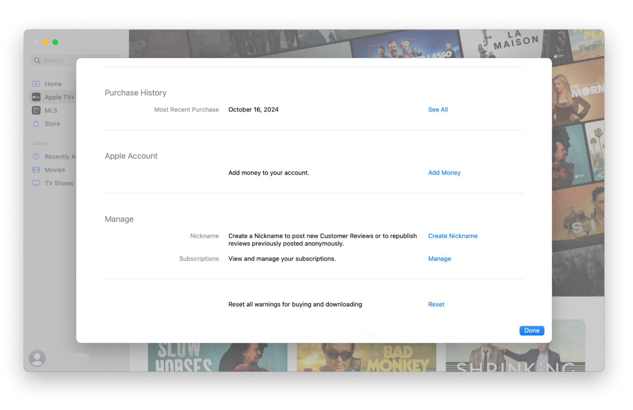Click the MLS shield icon in sidebar
Screen dimensions: 633x410
36,111
